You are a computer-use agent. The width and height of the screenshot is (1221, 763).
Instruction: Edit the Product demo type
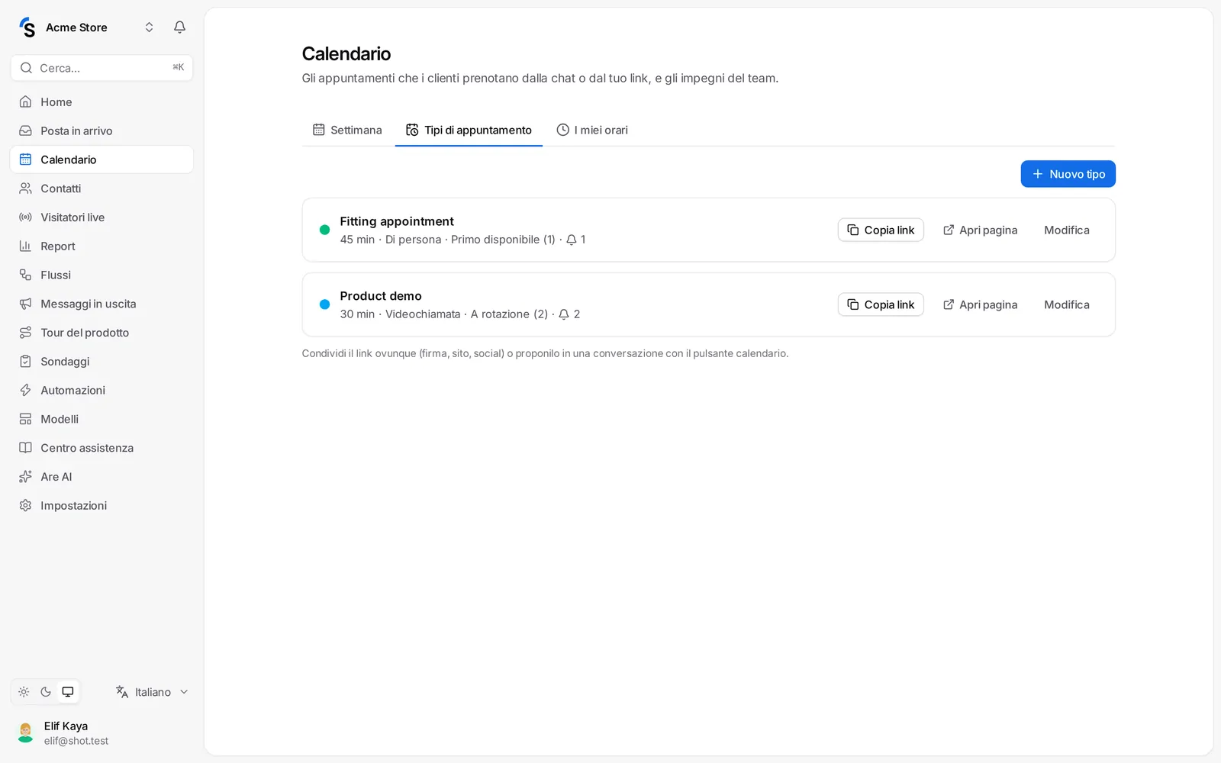pyautogui.click(x=1067, y=304)
